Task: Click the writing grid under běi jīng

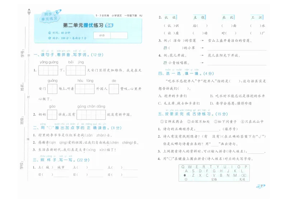Action: [76, 70]
